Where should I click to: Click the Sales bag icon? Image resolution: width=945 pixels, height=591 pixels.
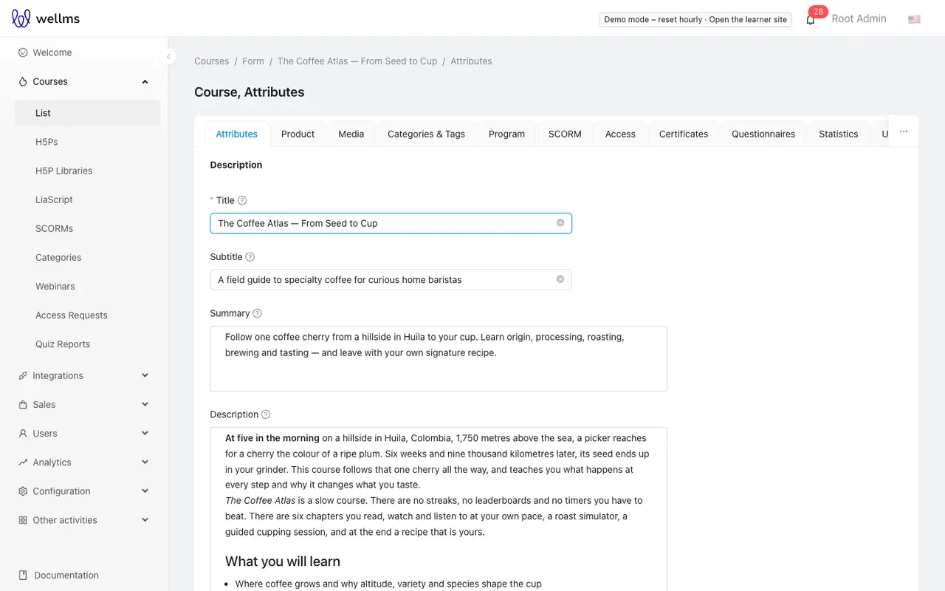tap(23, 405)
